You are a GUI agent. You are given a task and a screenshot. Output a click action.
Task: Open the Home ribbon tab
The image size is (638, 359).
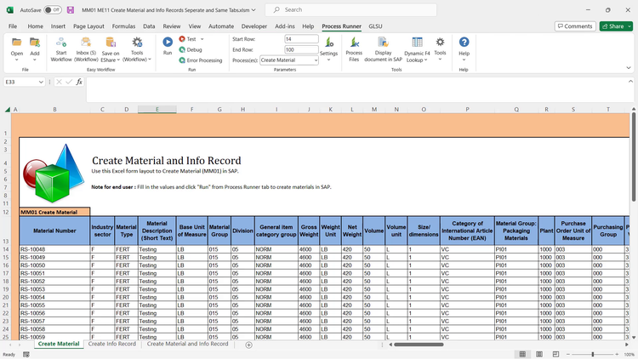(36, 26)
